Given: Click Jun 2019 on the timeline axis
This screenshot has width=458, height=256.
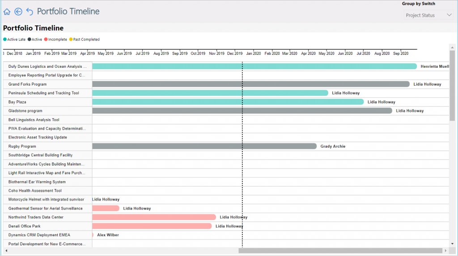Looking at the screenshot, I should click(124, 54).
